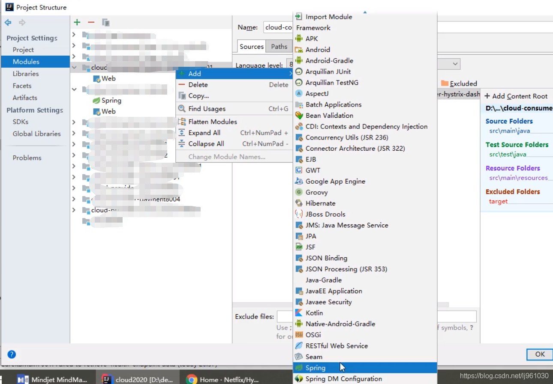The image size is (553, 384).
Task: Select Artifacts in Project Settings
Action: point(25,98)
